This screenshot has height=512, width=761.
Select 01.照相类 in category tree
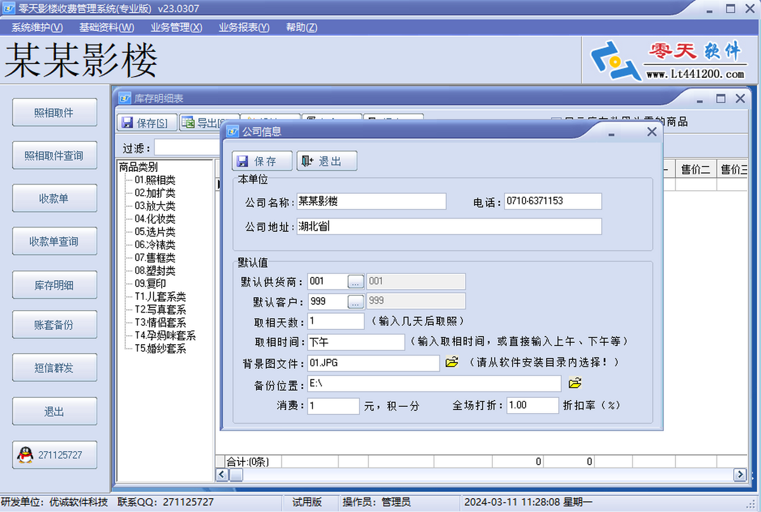[155, 180]
